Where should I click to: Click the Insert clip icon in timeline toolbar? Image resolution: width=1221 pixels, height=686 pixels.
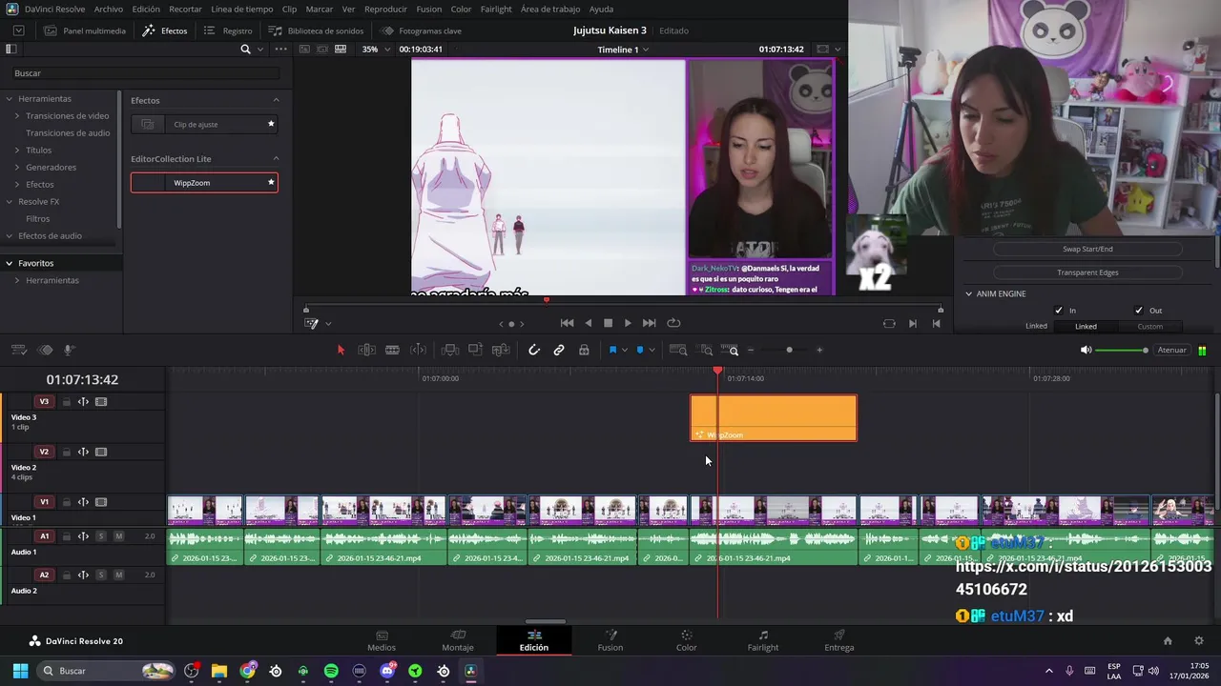[x=450, y=350]
